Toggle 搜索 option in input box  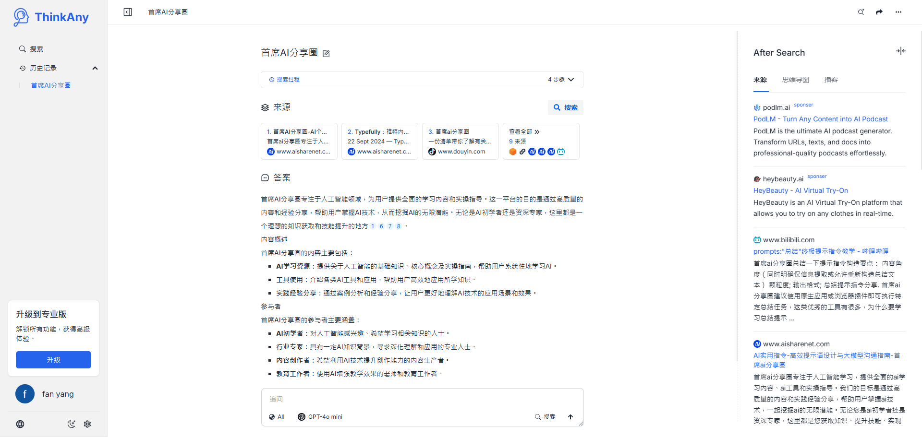pyautogui.click(x=545, y=417)
